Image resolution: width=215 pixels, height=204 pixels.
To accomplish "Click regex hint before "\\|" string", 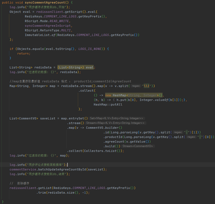I will pos(136,86).
